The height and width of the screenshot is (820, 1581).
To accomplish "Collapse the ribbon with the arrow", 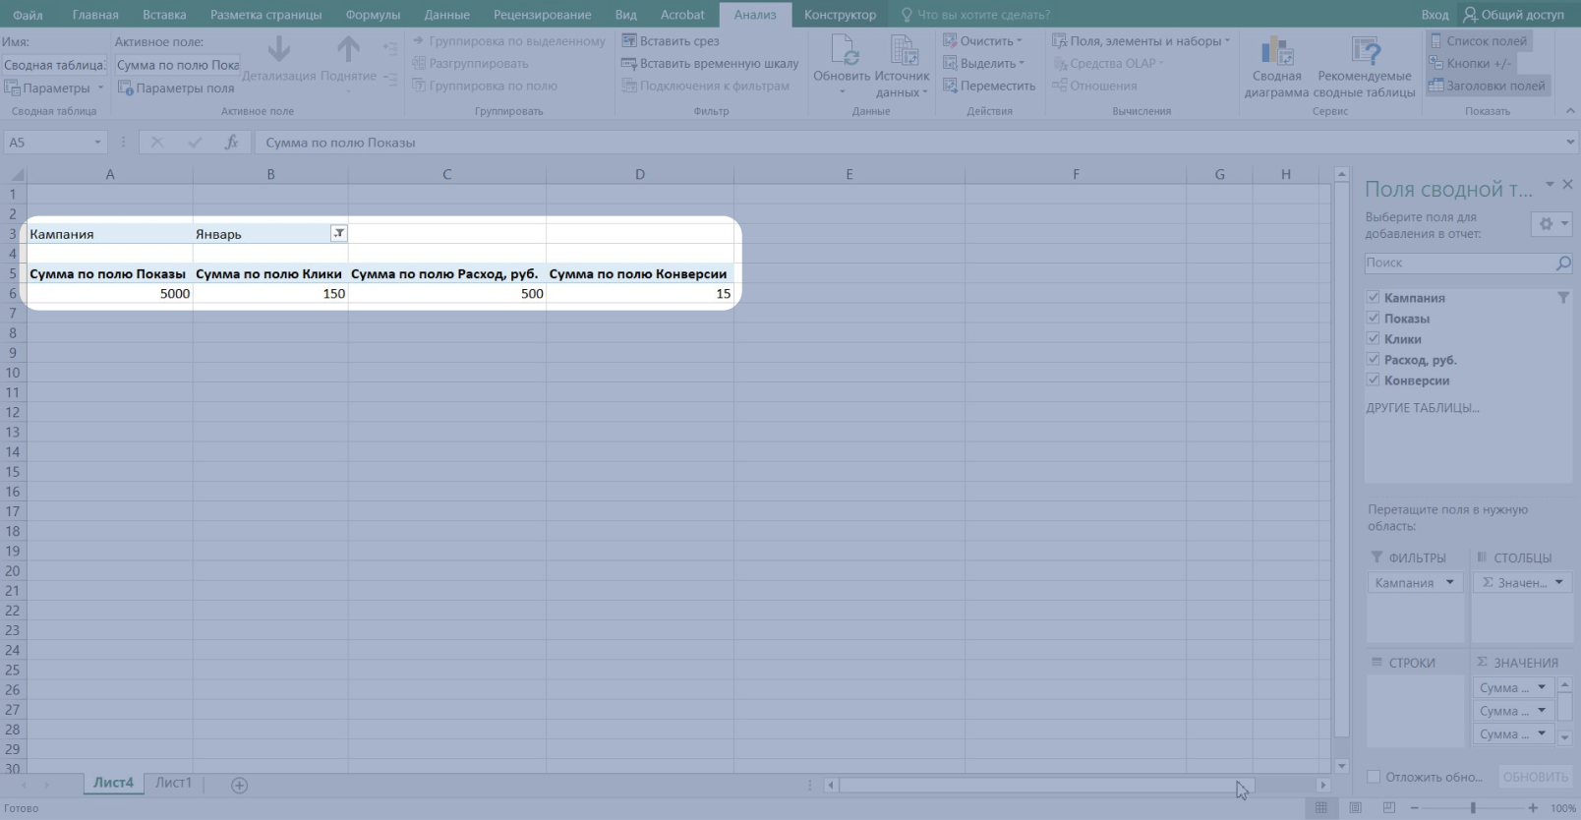I will point(1570,111).
